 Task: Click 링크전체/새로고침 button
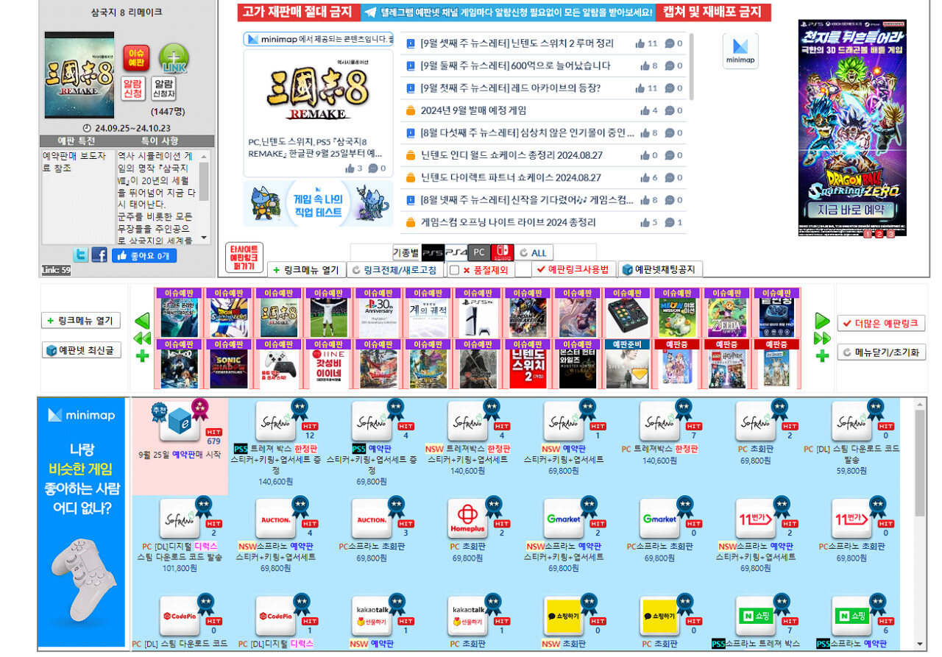click(395, 270)
